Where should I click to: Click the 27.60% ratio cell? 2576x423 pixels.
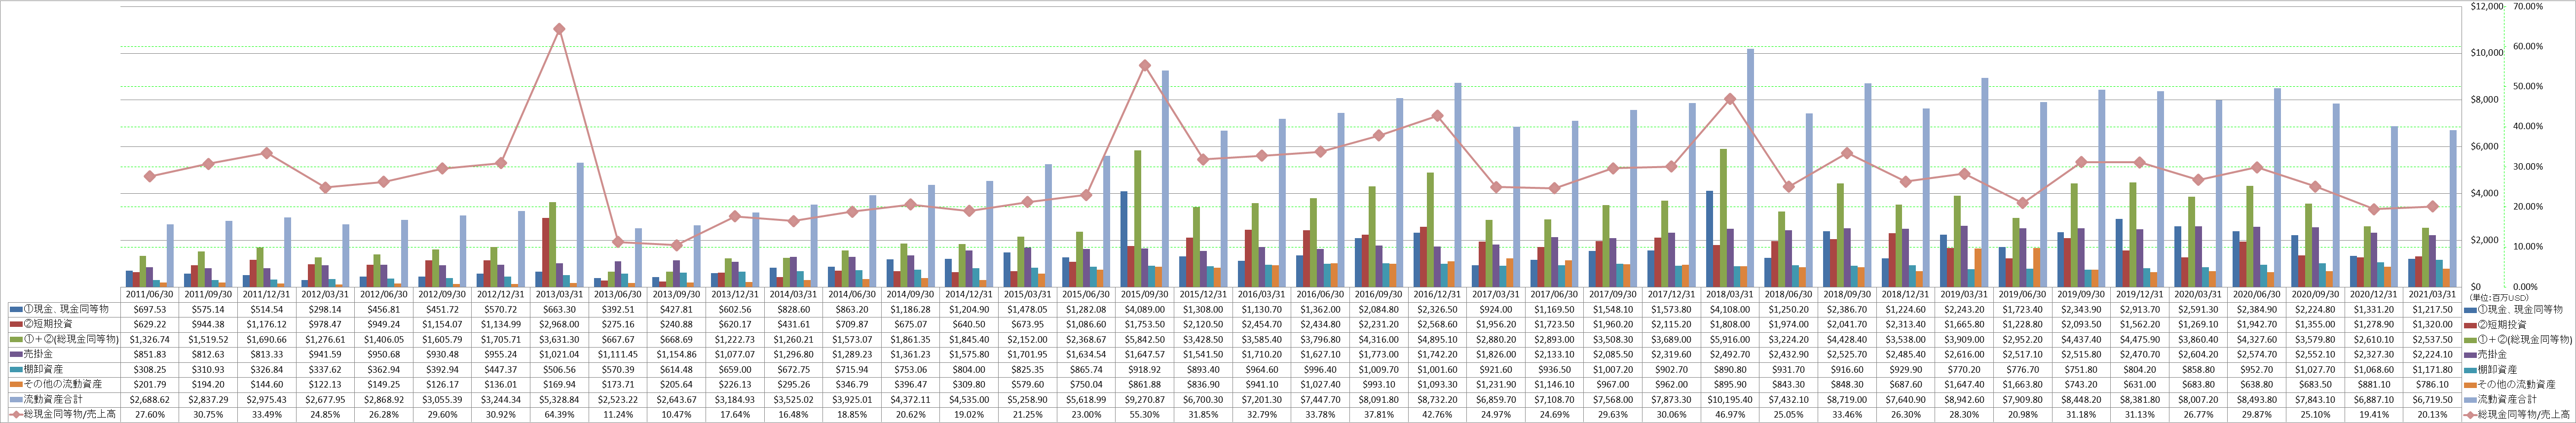click(149, 415)
